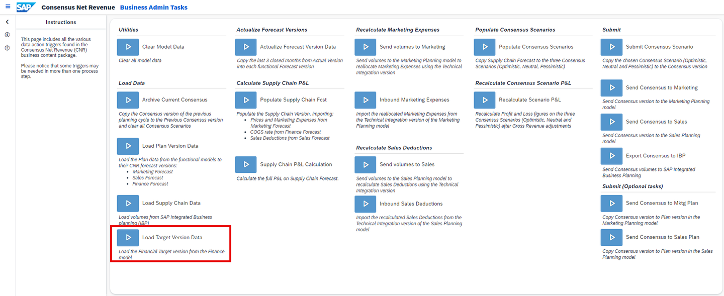Select the Load Data section heading
This screenshot has height=296, width=724.
(132, 83)
